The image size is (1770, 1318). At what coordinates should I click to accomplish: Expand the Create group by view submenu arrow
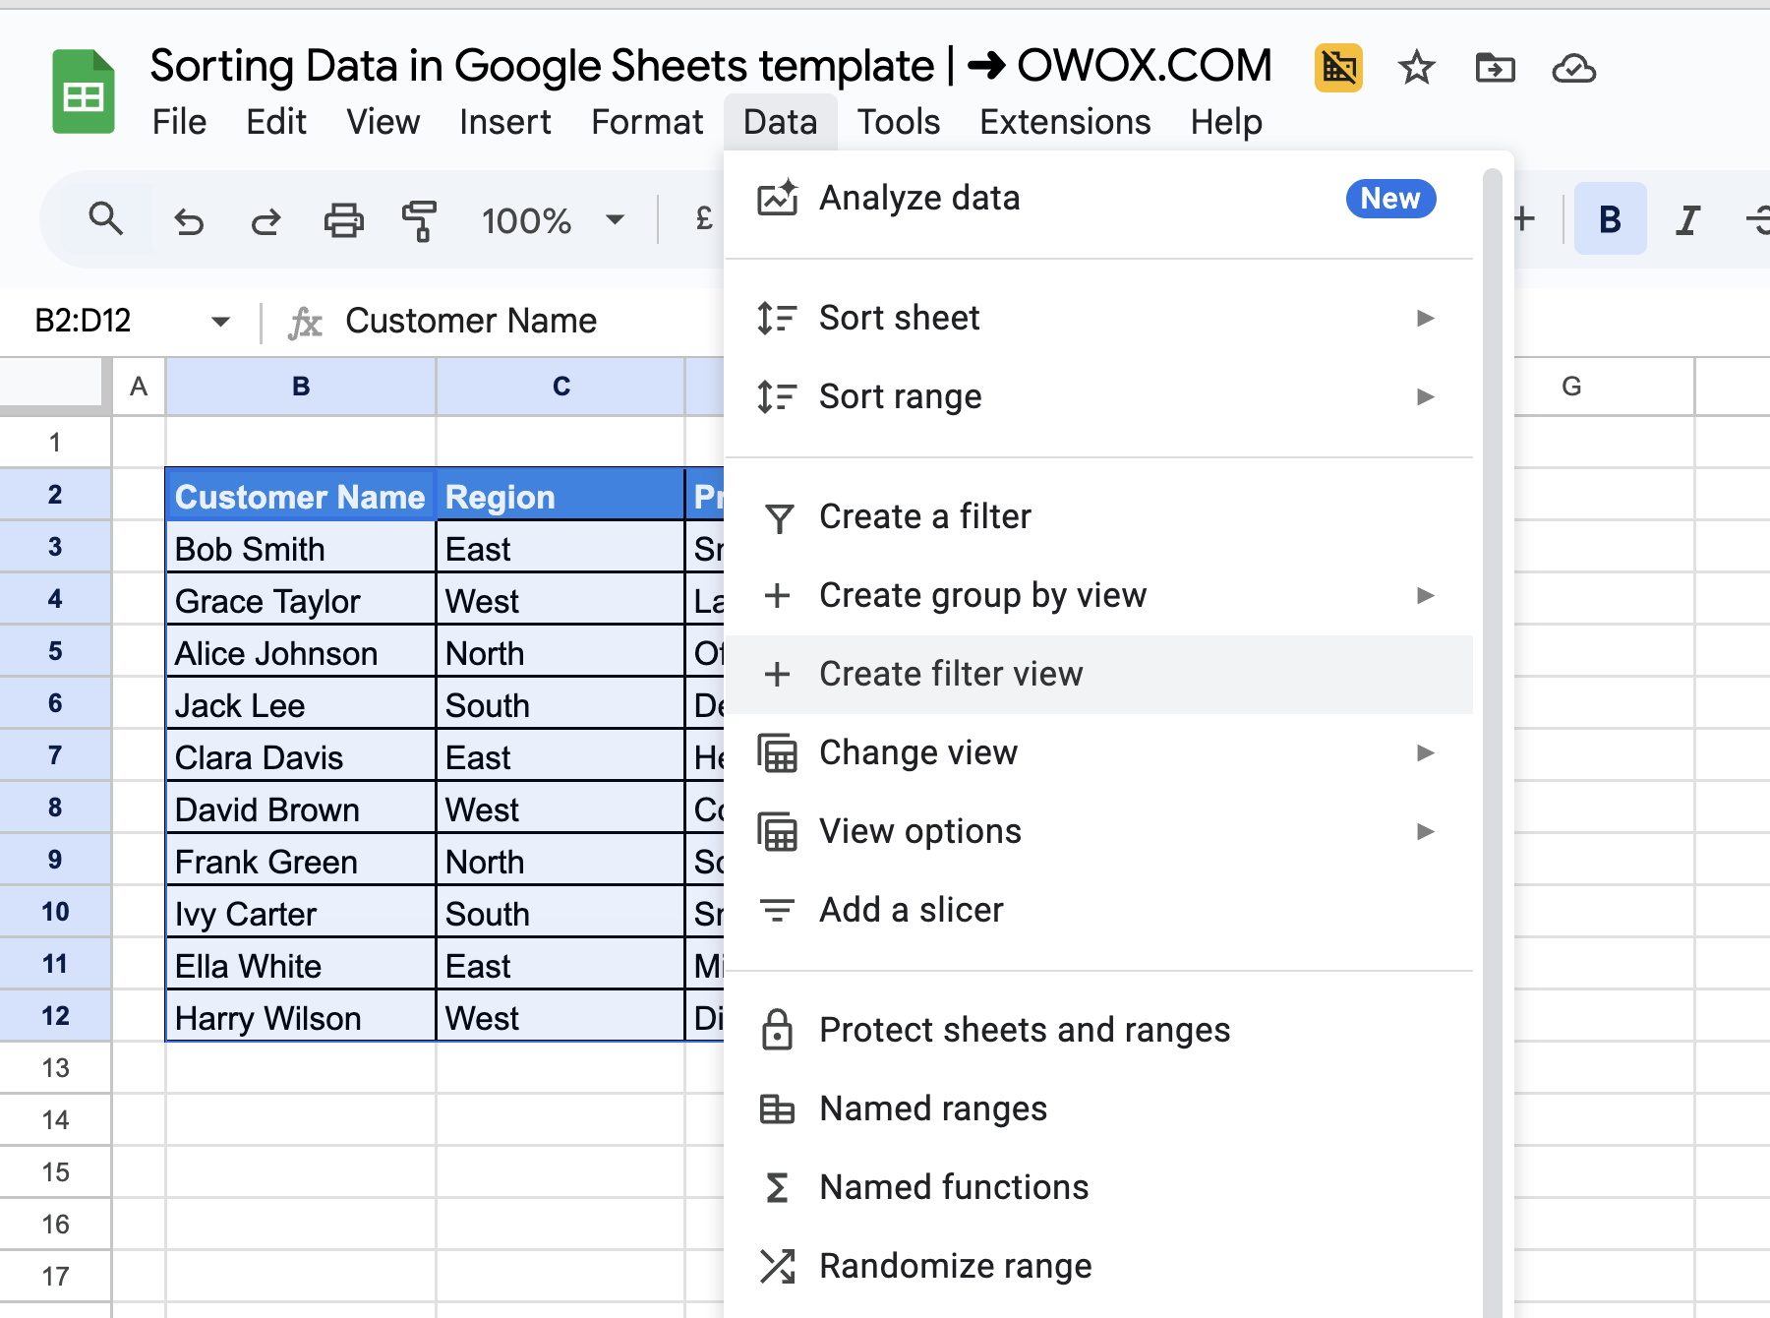click(x=1425, y=595)
